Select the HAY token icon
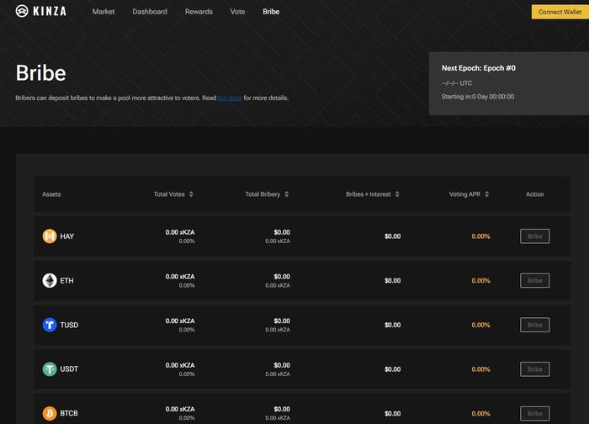The width and height of the screenshot is (589, 424). 49,236
